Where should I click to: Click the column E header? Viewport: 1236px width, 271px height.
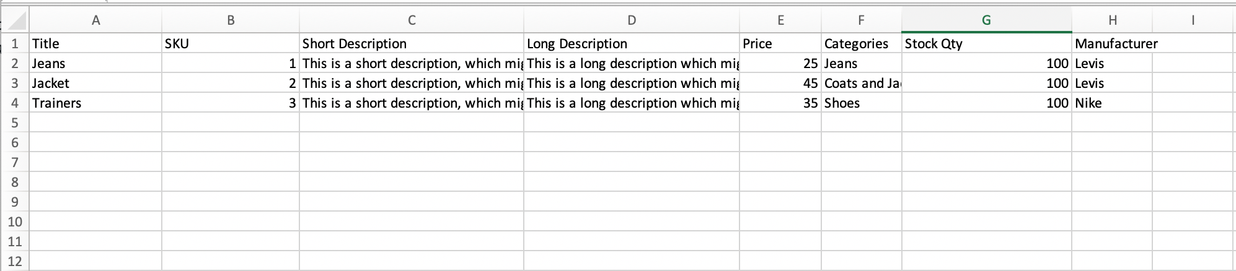[780, 20]
